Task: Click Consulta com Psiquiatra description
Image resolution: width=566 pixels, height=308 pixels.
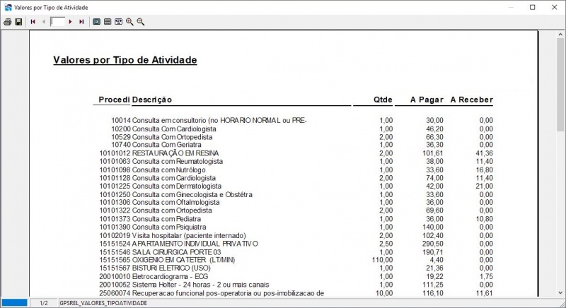Action: click(169, 227)
